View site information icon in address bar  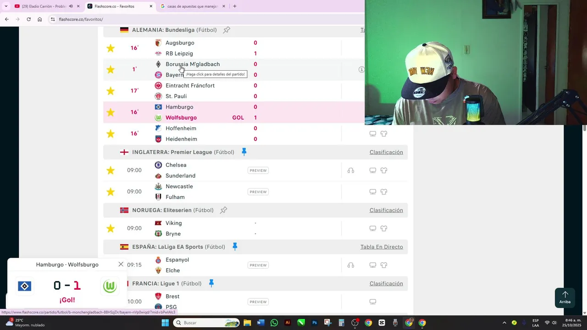coord(53,19)
